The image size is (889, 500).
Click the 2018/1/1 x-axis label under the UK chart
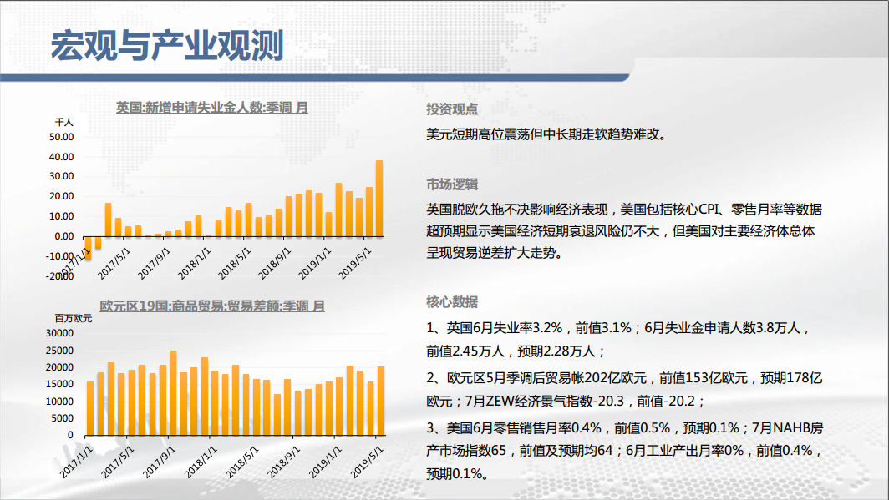[x=196, y=261]
